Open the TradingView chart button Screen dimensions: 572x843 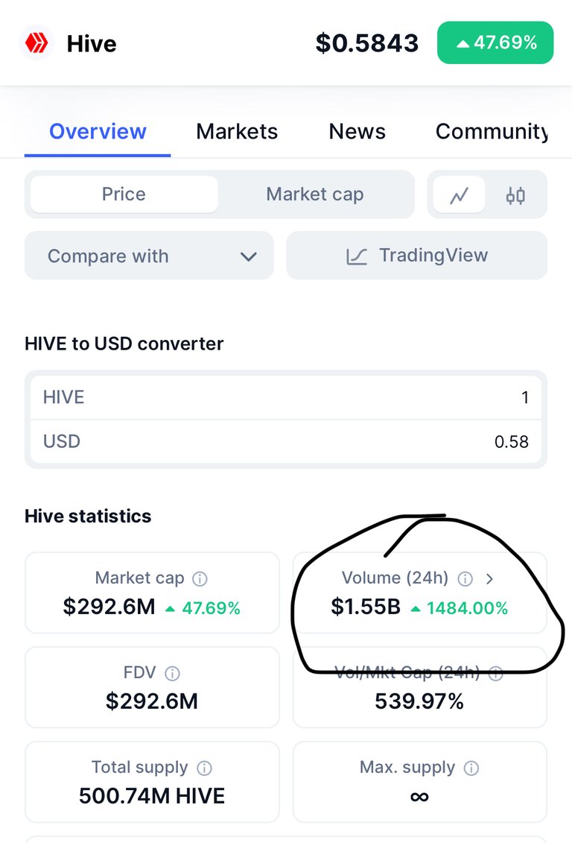click(x=417, y=256)
